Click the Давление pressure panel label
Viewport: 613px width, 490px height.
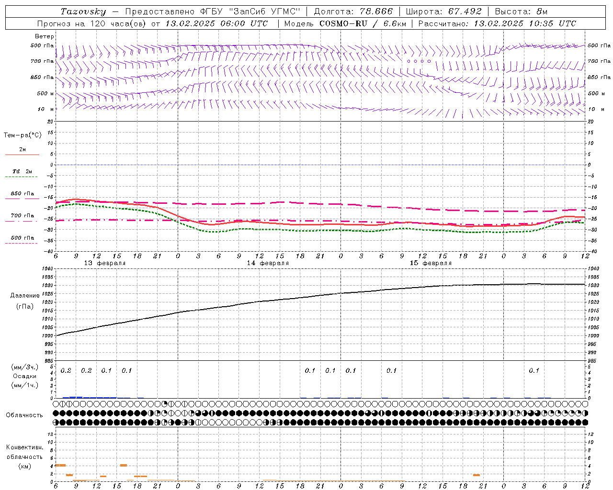[25, 296]
